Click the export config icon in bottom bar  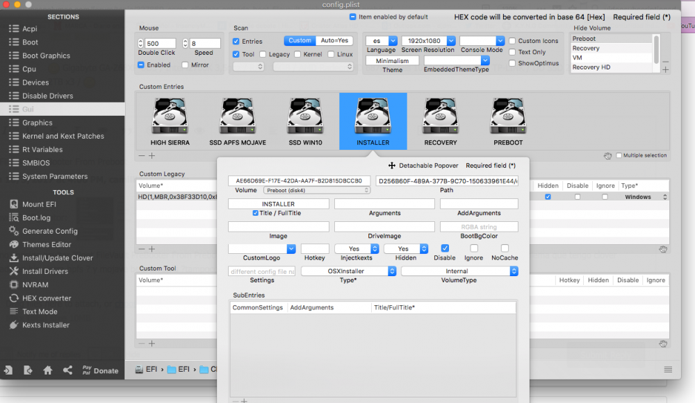[28, 370]
